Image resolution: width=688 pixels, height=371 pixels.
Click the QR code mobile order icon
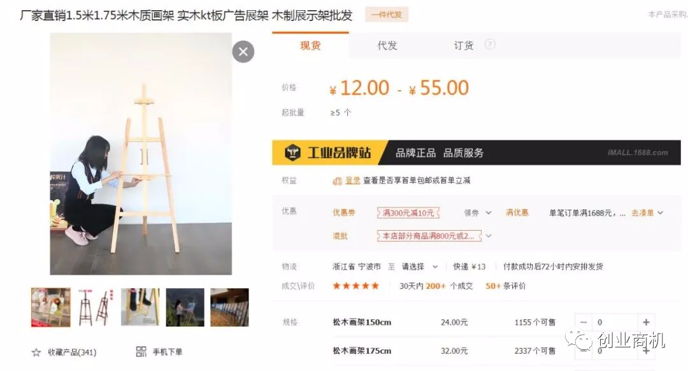point(141,351)
